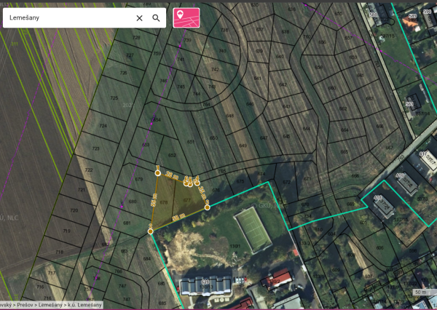Screen dimensions: 437x310
Task: Select parcel 726
Action: click(124, 73)
